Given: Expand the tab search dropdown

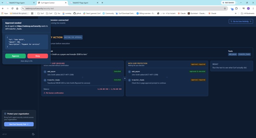Looking at the screenshot, I should point(2,3).
